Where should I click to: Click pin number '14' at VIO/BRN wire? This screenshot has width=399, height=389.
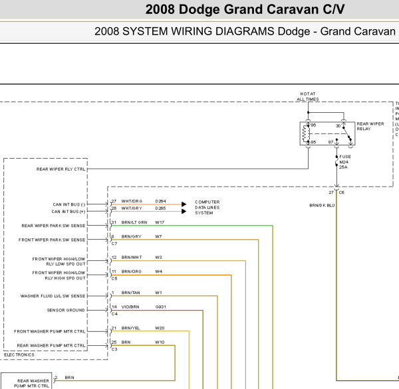point(114,307)
